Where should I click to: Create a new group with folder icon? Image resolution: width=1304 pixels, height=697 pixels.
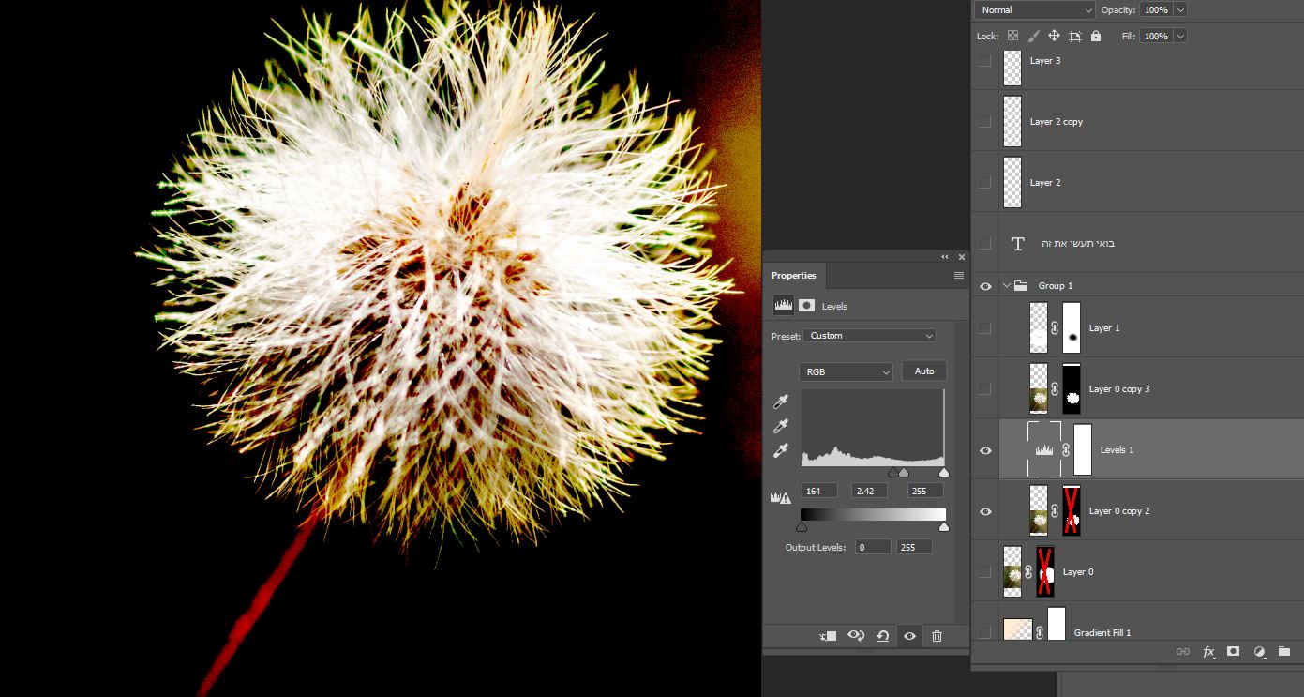(1283, 651)
